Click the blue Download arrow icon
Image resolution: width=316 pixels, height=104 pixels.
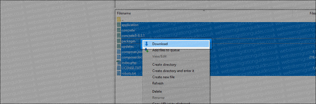[147, 44]
